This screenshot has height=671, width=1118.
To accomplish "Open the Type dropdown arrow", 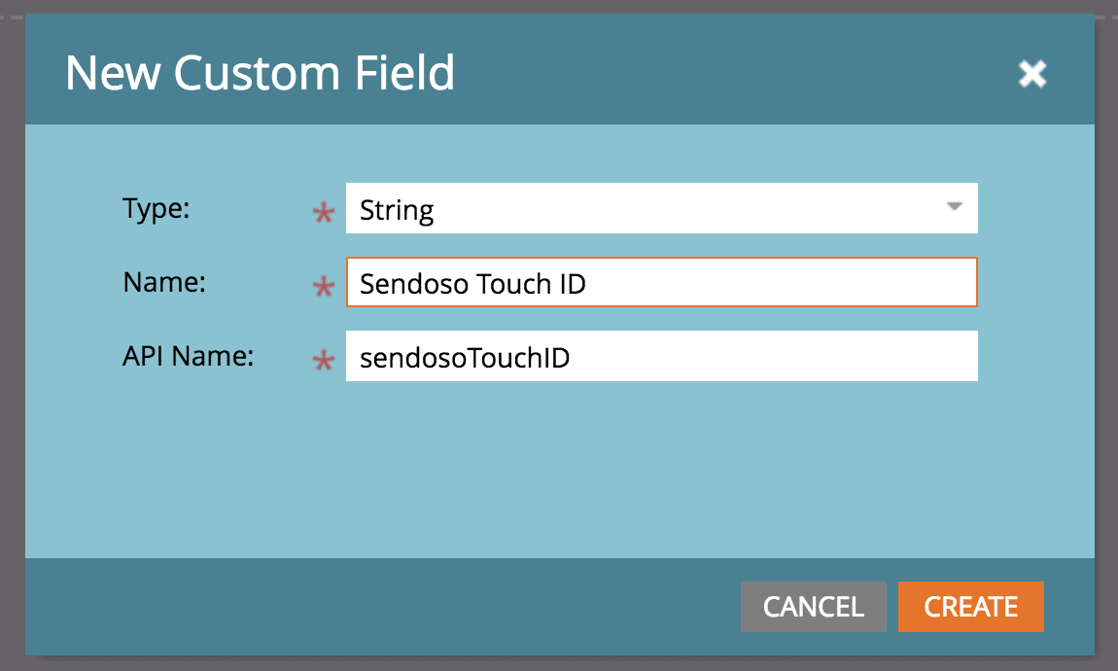I will pos(954,207).
